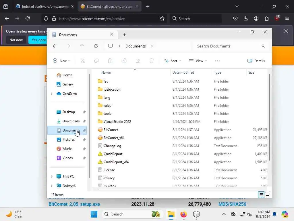The height and width of the screenshot is (221, 294).
Task: Click chevron after Documents in address bar
Action: click(x=152, y=46)
